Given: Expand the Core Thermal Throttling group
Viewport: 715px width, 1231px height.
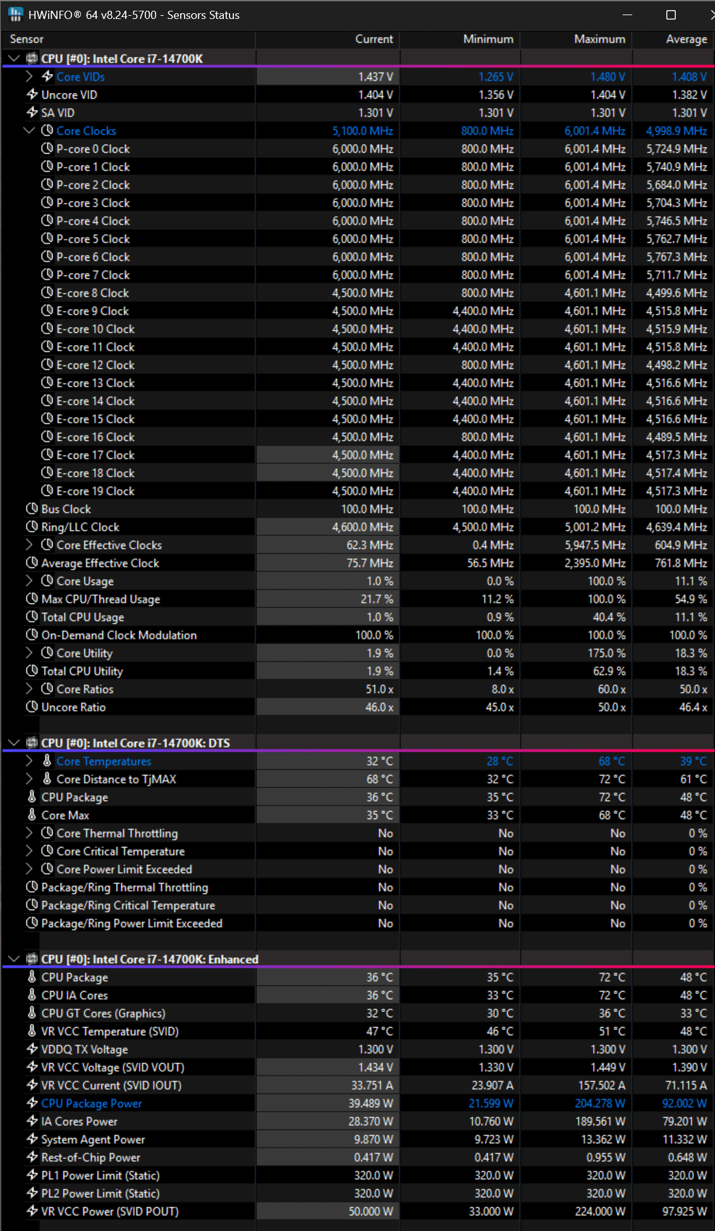Looking at the screenshot, I should coord(29,833).
